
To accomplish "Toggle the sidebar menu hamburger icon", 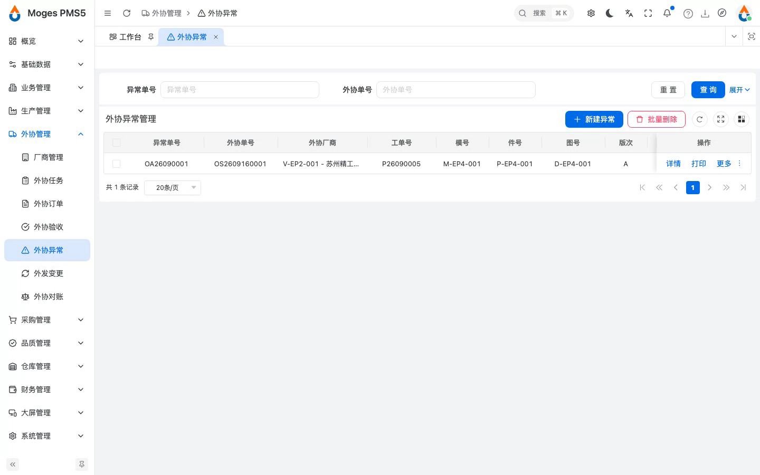I will (108, 13).
